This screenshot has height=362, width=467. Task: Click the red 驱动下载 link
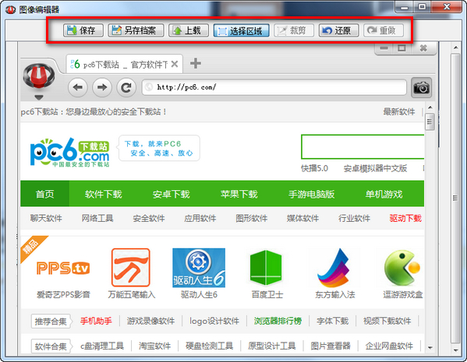coord(405,218)
